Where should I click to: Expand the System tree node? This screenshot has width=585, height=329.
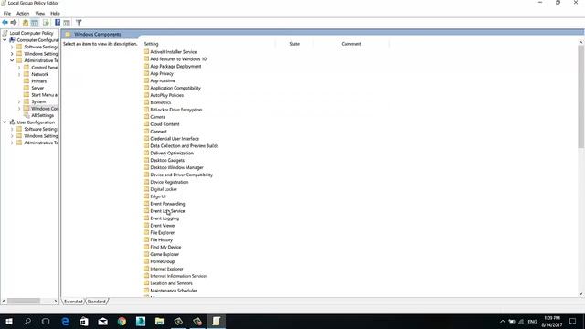(19, 101)
